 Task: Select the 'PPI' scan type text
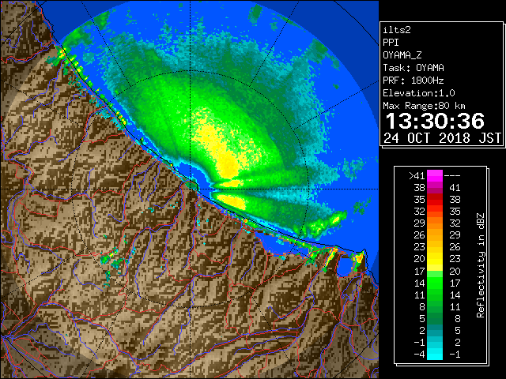pyautogui.click(x=391, y=43)
